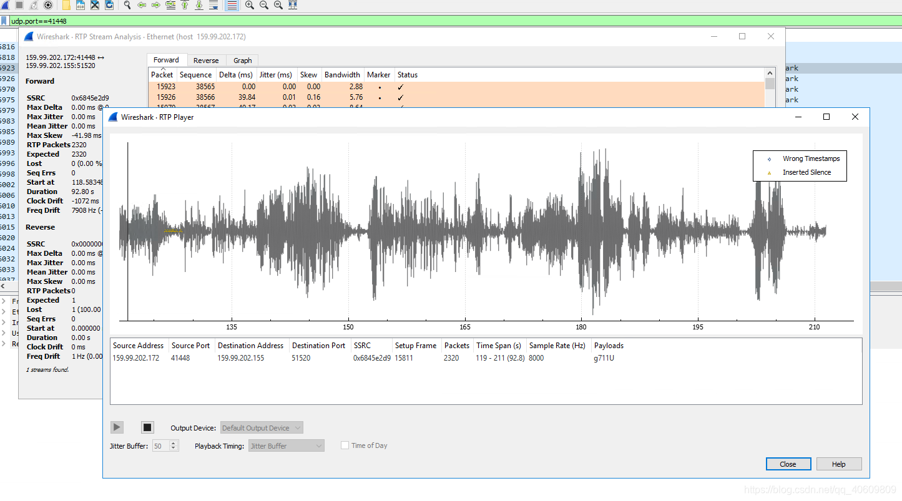
Task: Click the g711U payload cell
Action: pos(604,358)
